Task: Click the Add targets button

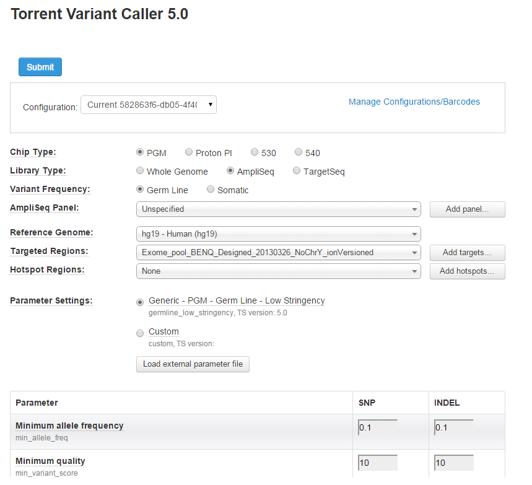Action: (467, 253)
